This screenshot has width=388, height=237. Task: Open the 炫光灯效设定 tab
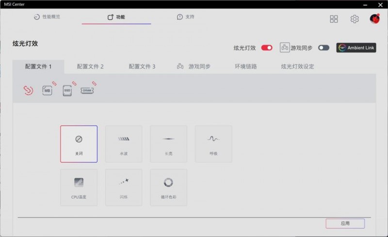[297, 67]
